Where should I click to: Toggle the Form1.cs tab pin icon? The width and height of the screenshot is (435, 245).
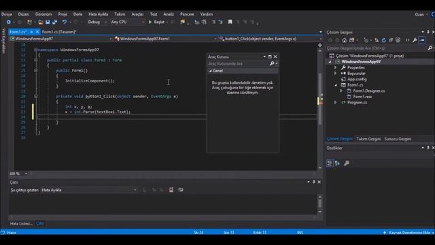[31, 32]
